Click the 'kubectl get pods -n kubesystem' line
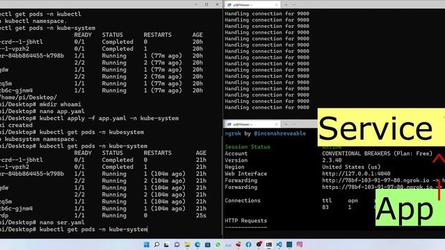This screenshot has width=445, height=250. coord(91,132)
